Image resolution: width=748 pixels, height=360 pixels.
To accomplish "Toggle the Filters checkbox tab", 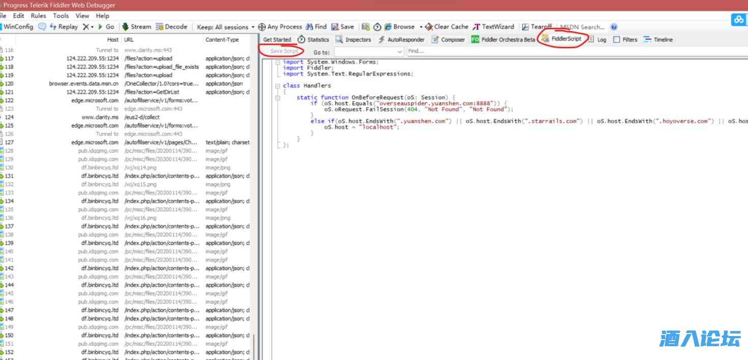I will coord(617,40).
